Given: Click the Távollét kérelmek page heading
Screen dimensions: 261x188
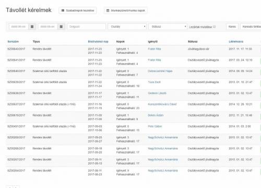Looking at the screenshot, I should (x=29, y=10).
